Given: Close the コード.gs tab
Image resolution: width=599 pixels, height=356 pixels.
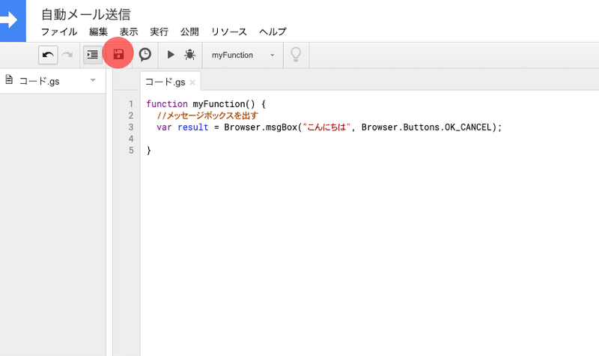Looking at the screenshot, I should point(192,82).
